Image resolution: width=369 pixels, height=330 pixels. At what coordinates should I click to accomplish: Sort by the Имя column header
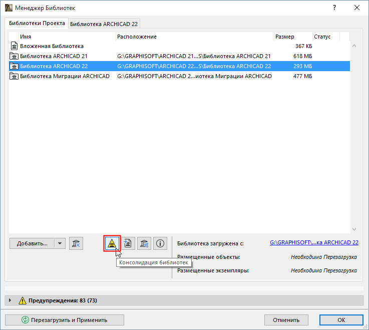click(67, 37)
